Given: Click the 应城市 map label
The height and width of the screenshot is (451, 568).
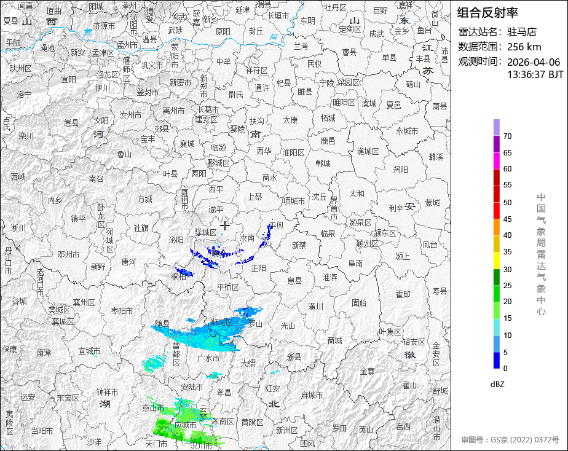Looking at the screenshot, I should pos(185,425).
